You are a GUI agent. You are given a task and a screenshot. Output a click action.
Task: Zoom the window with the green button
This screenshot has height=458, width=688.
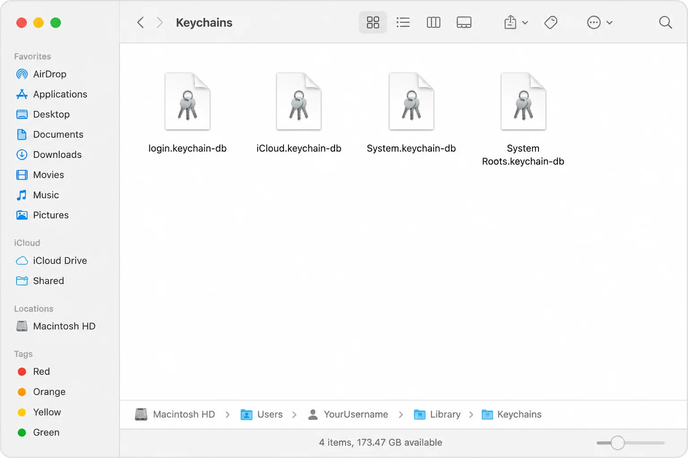click(56, 23)
